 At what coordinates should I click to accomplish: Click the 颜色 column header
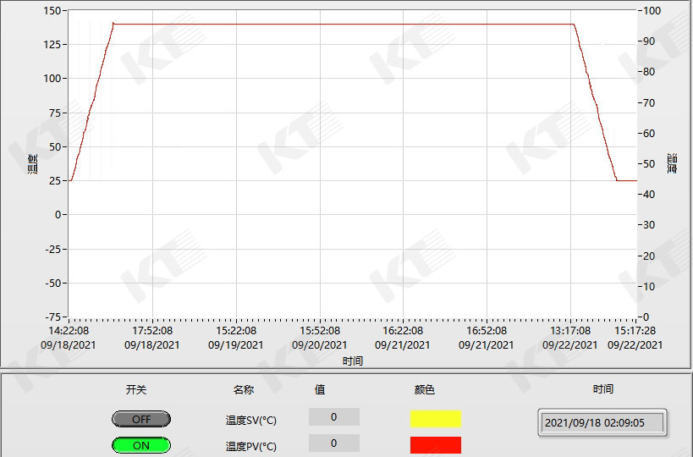pyautogui.click(x=425, y=389)
